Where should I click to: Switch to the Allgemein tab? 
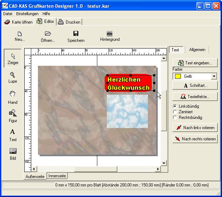pos(197,50)
